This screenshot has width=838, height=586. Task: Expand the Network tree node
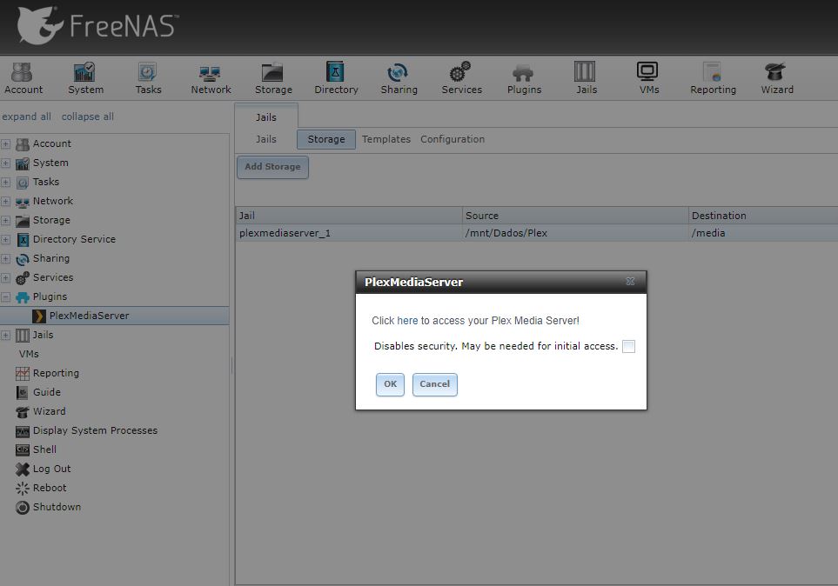point(5,202)
